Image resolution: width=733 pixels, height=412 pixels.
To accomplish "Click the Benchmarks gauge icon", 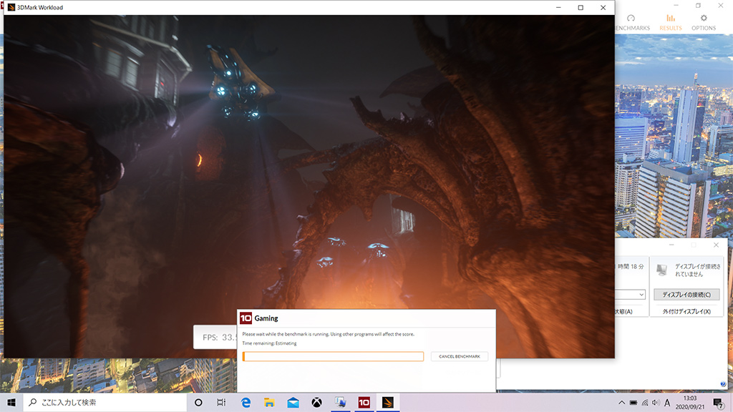I will tap(631, 18).
